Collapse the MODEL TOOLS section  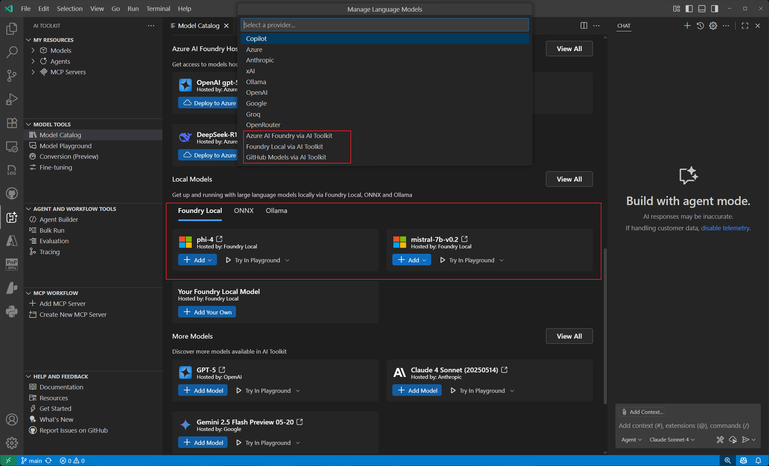29,124
